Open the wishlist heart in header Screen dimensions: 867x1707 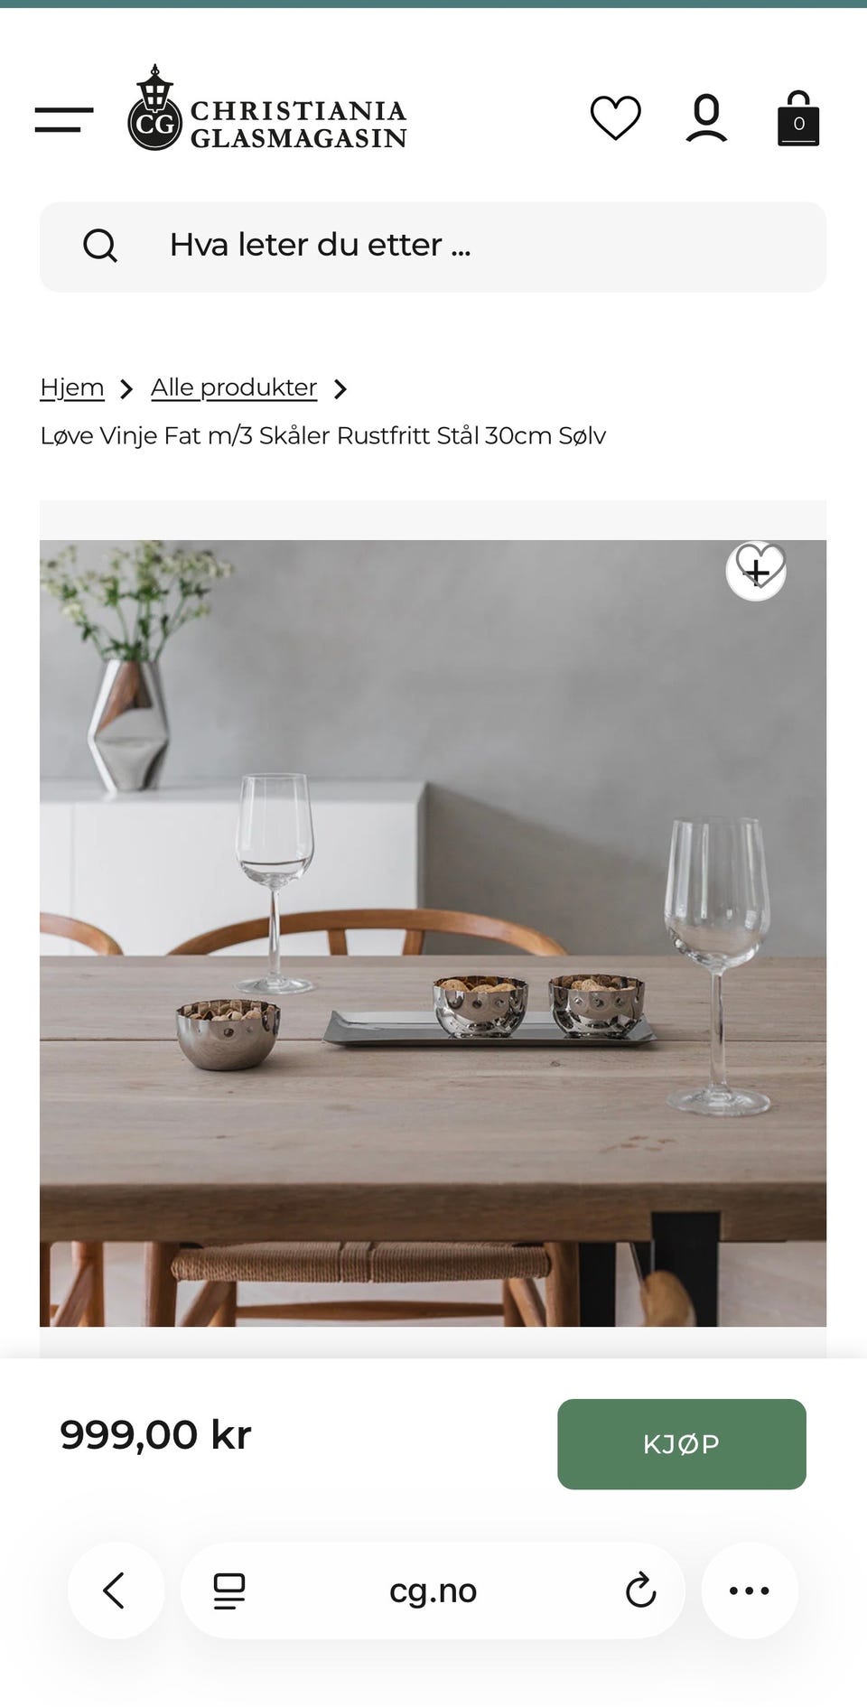[x=616, y=117]
